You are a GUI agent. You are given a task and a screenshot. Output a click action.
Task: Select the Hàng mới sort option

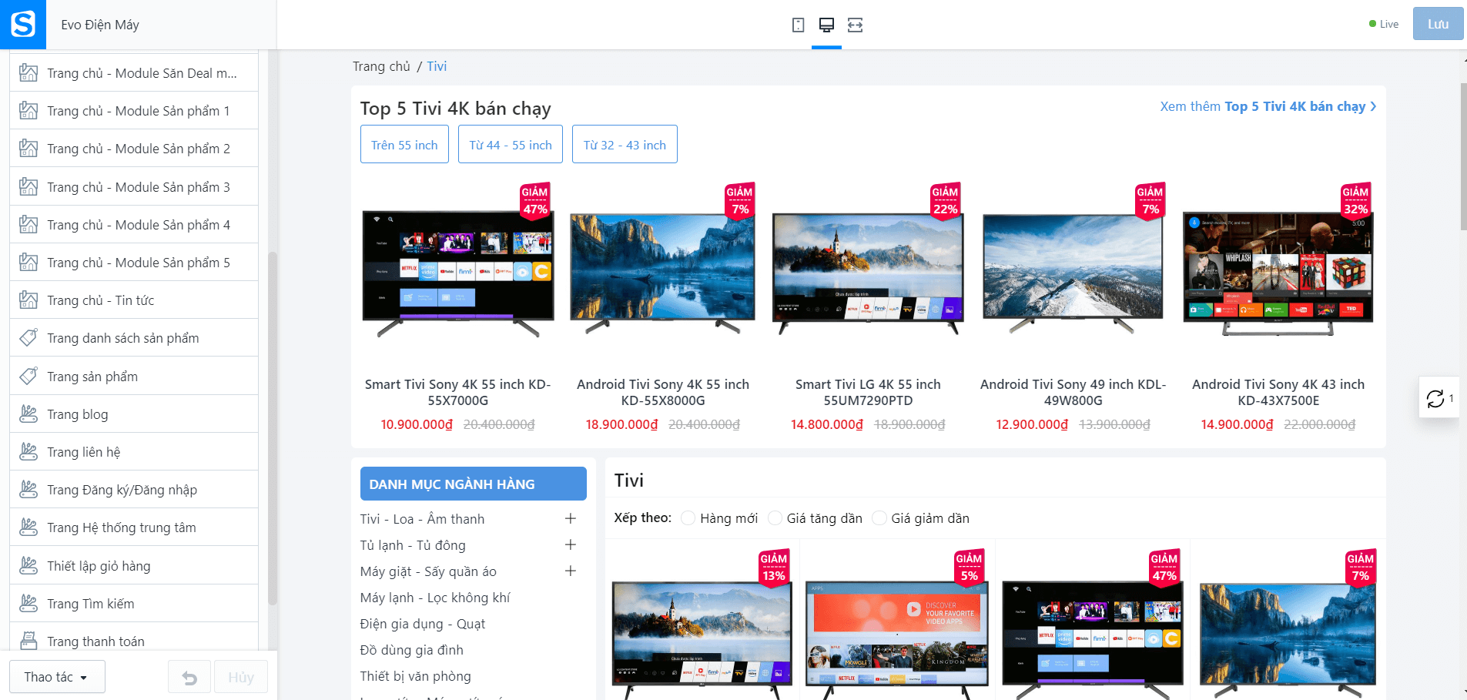(688, 518)
